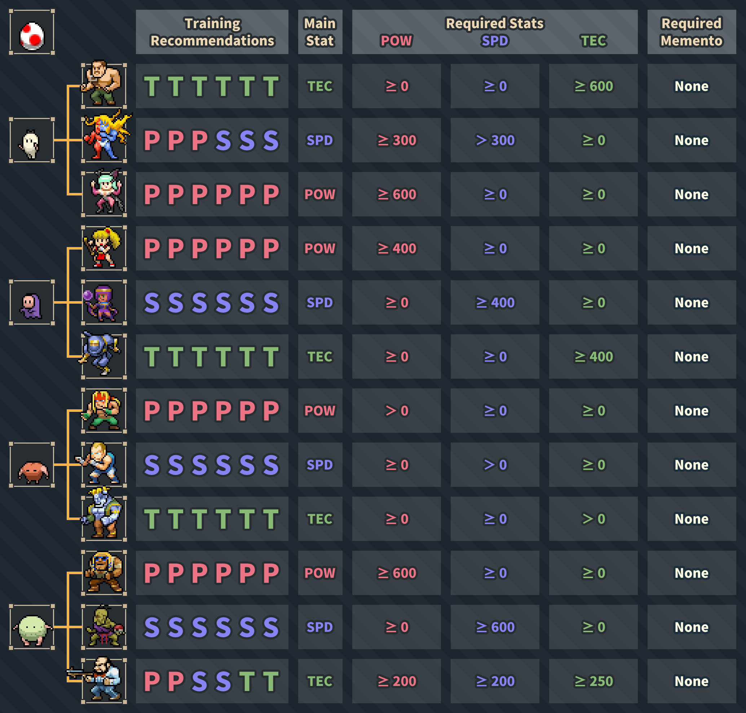Click the POW label in header
Image resolution: width=746 pixels, height=713 pixels.
coord(396,41)
